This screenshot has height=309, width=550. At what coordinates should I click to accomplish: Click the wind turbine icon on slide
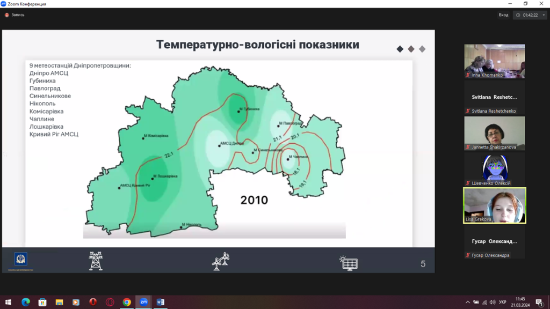tap(221, 261)
